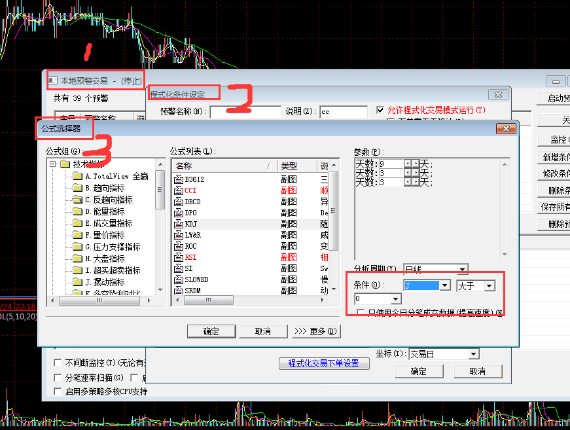Select the CCI formula icon

pos(179,190)
